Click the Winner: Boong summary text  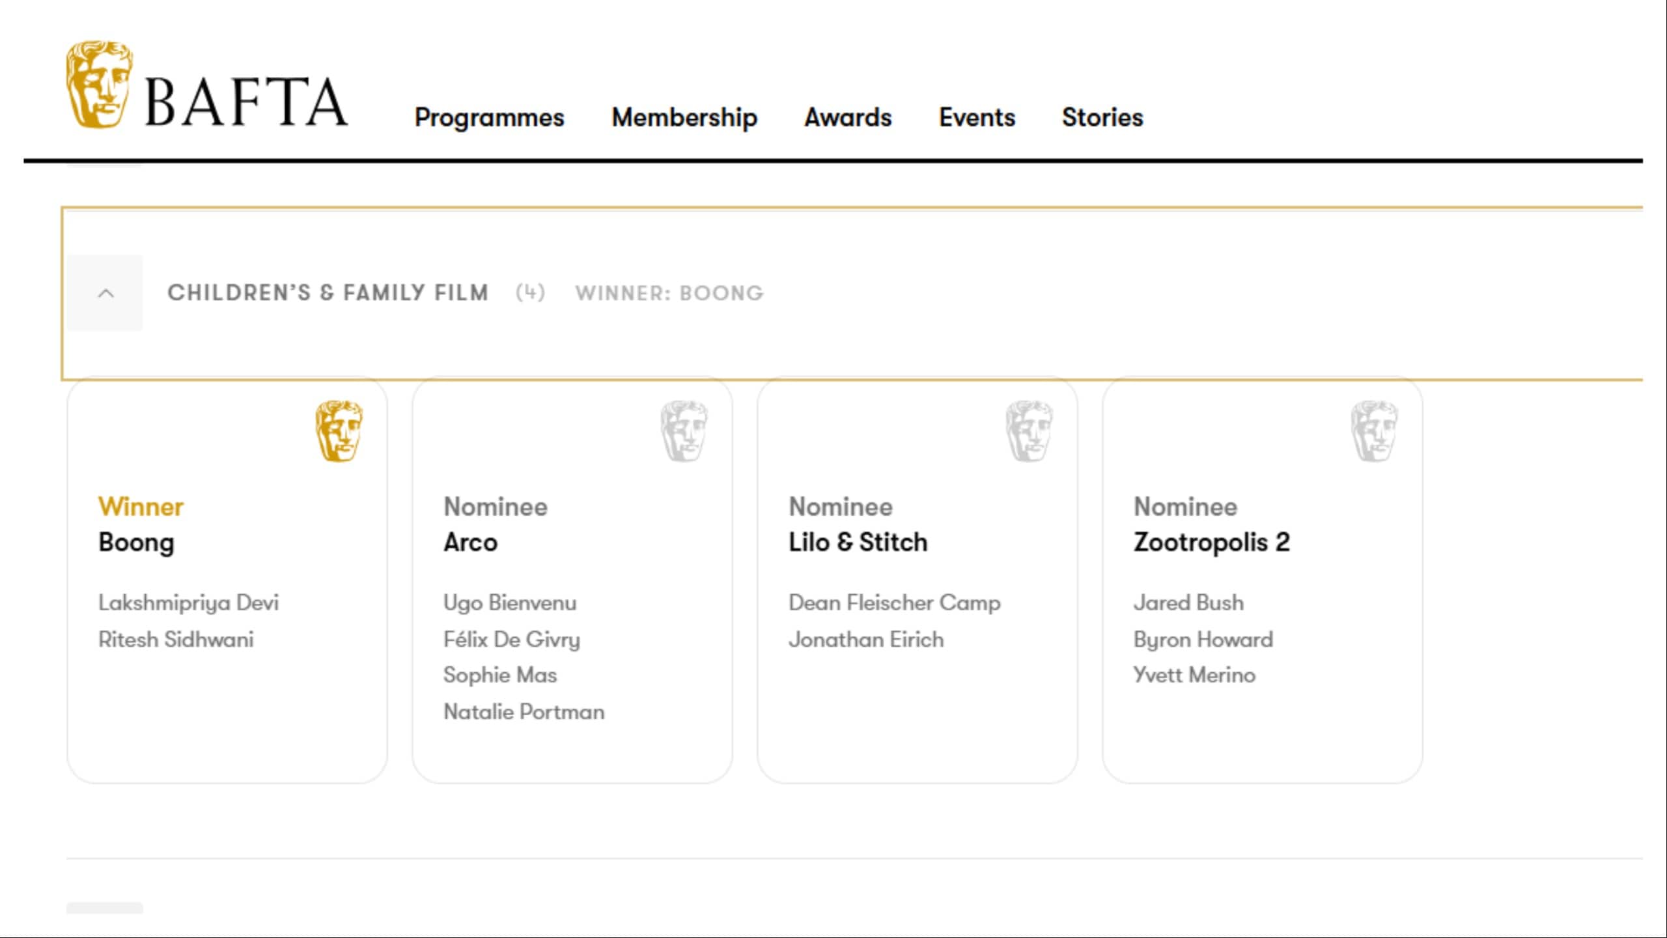[x=669, y=293]
